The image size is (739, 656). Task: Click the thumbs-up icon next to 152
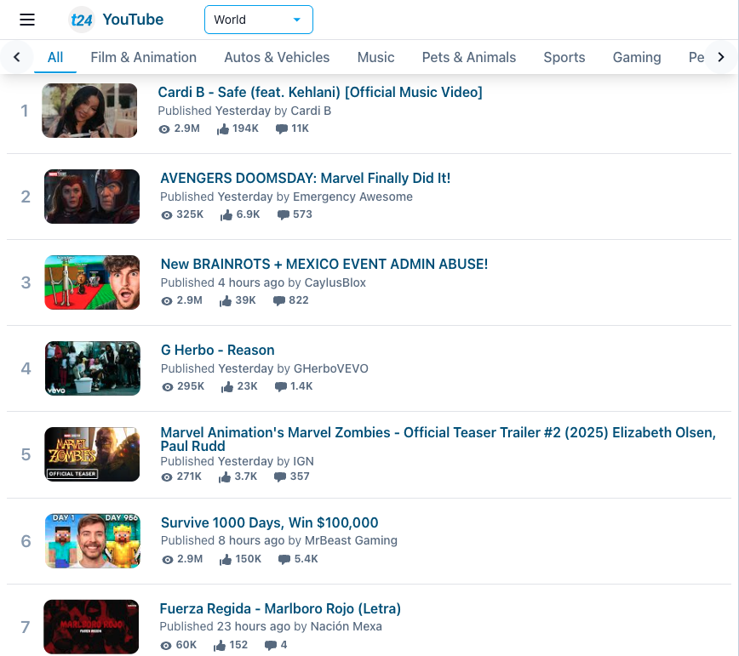pyautogui.click(x=219, y=645)
